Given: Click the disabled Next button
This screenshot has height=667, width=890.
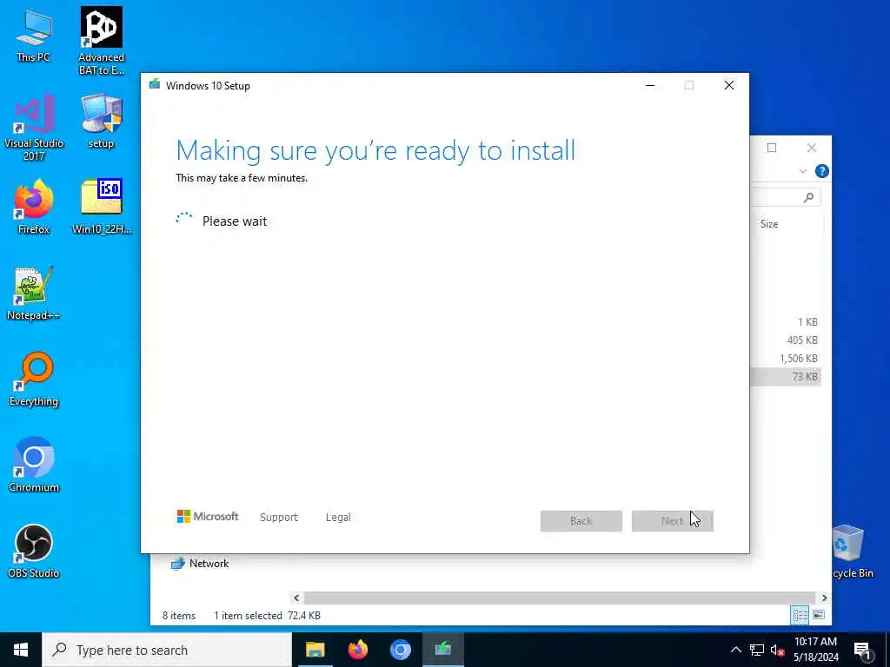Looking at the screenshot, I should click(x=673, y=521).
